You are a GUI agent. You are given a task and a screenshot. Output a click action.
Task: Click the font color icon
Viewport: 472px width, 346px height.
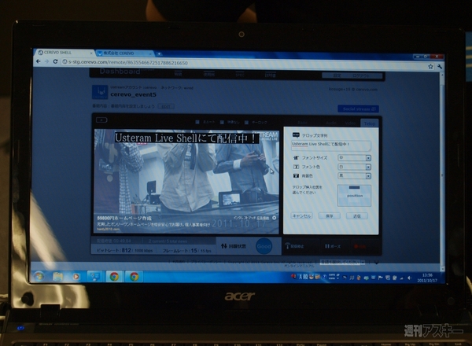point(296,167)
